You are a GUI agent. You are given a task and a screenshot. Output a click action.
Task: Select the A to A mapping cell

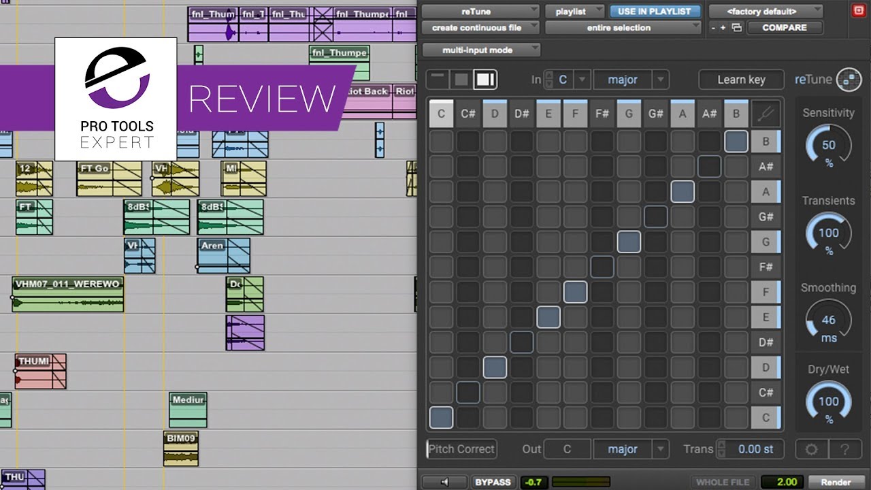[x=683, y=191]
